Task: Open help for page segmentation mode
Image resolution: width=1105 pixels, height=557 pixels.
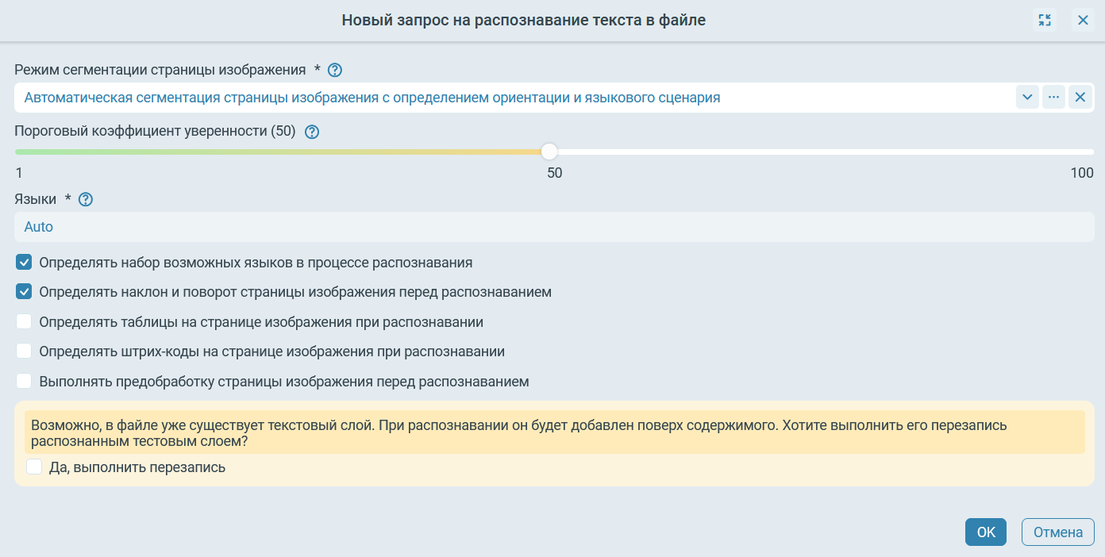Action: pyautogui.click(x=335, y=70)
